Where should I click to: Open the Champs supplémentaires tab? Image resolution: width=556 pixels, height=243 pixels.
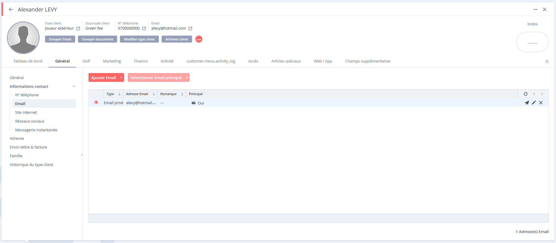[x=368, y=61]
